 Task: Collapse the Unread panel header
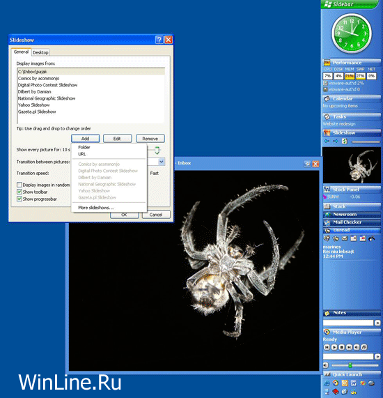coord(352,230)
